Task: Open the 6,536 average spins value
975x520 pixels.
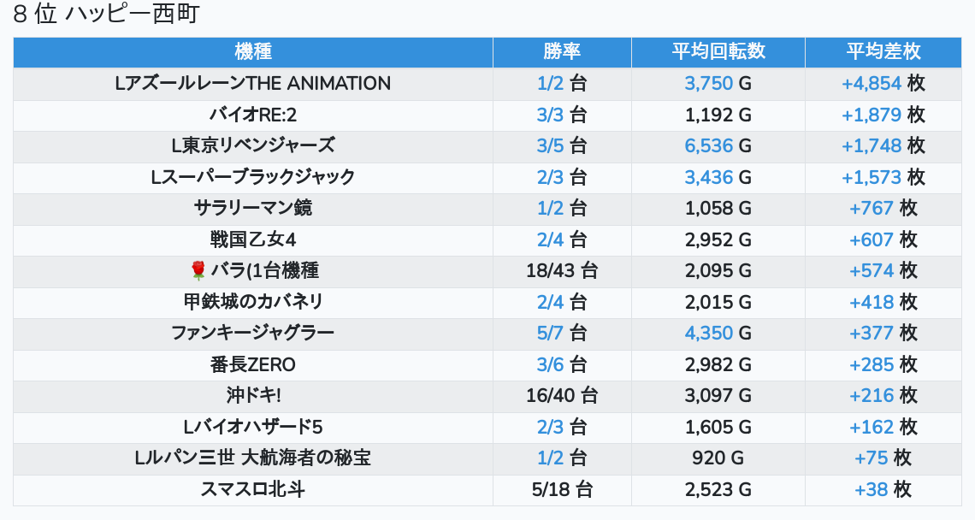Action: point(709,146)
